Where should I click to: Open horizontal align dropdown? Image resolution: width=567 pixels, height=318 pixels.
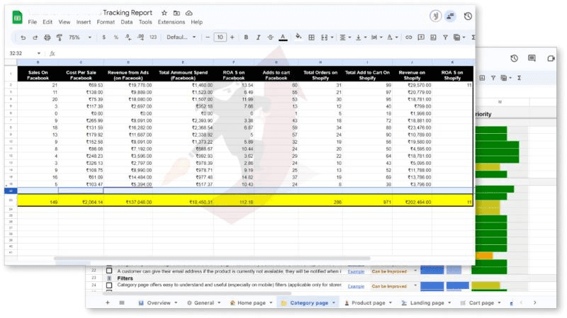click(345, 38)
